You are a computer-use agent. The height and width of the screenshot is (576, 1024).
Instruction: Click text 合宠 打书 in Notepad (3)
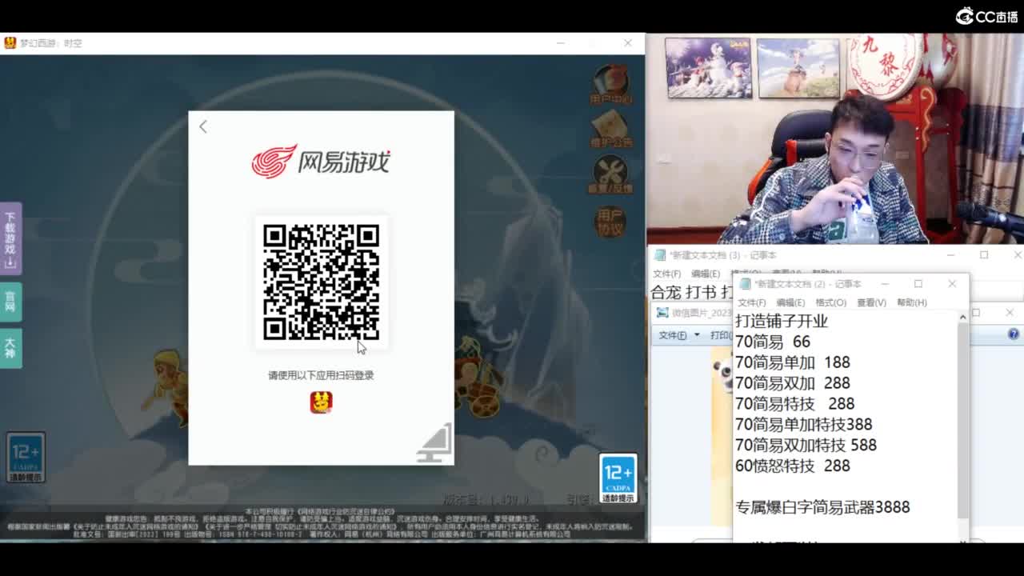(685, 292)
